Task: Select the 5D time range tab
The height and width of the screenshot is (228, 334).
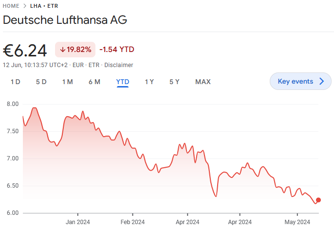Action: click(41, 82)
